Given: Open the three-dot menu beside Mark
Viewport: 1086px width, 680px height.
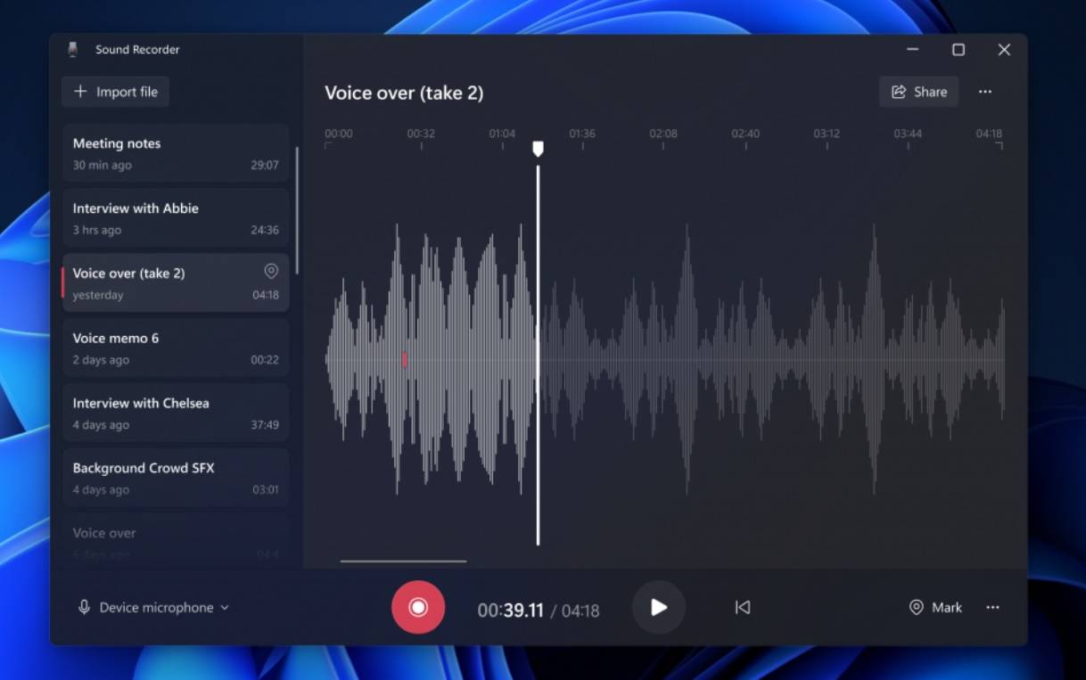Looking at the screenshot, I should [993, 607].
